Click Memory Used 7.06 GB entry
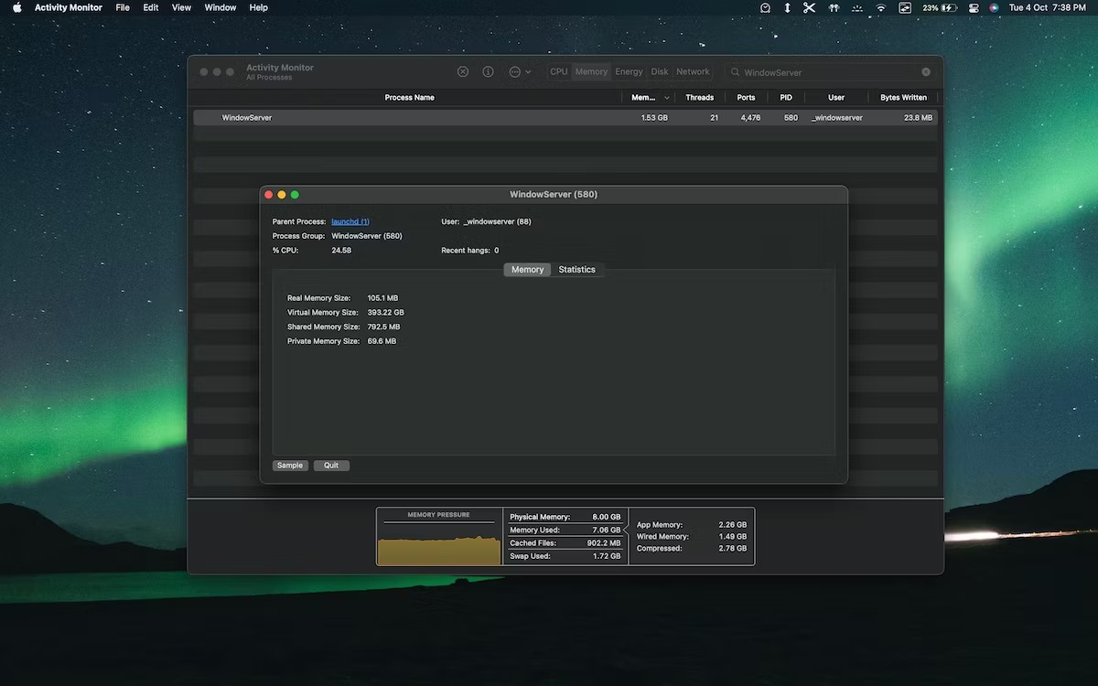1098x686 pixels. point(565,530)
